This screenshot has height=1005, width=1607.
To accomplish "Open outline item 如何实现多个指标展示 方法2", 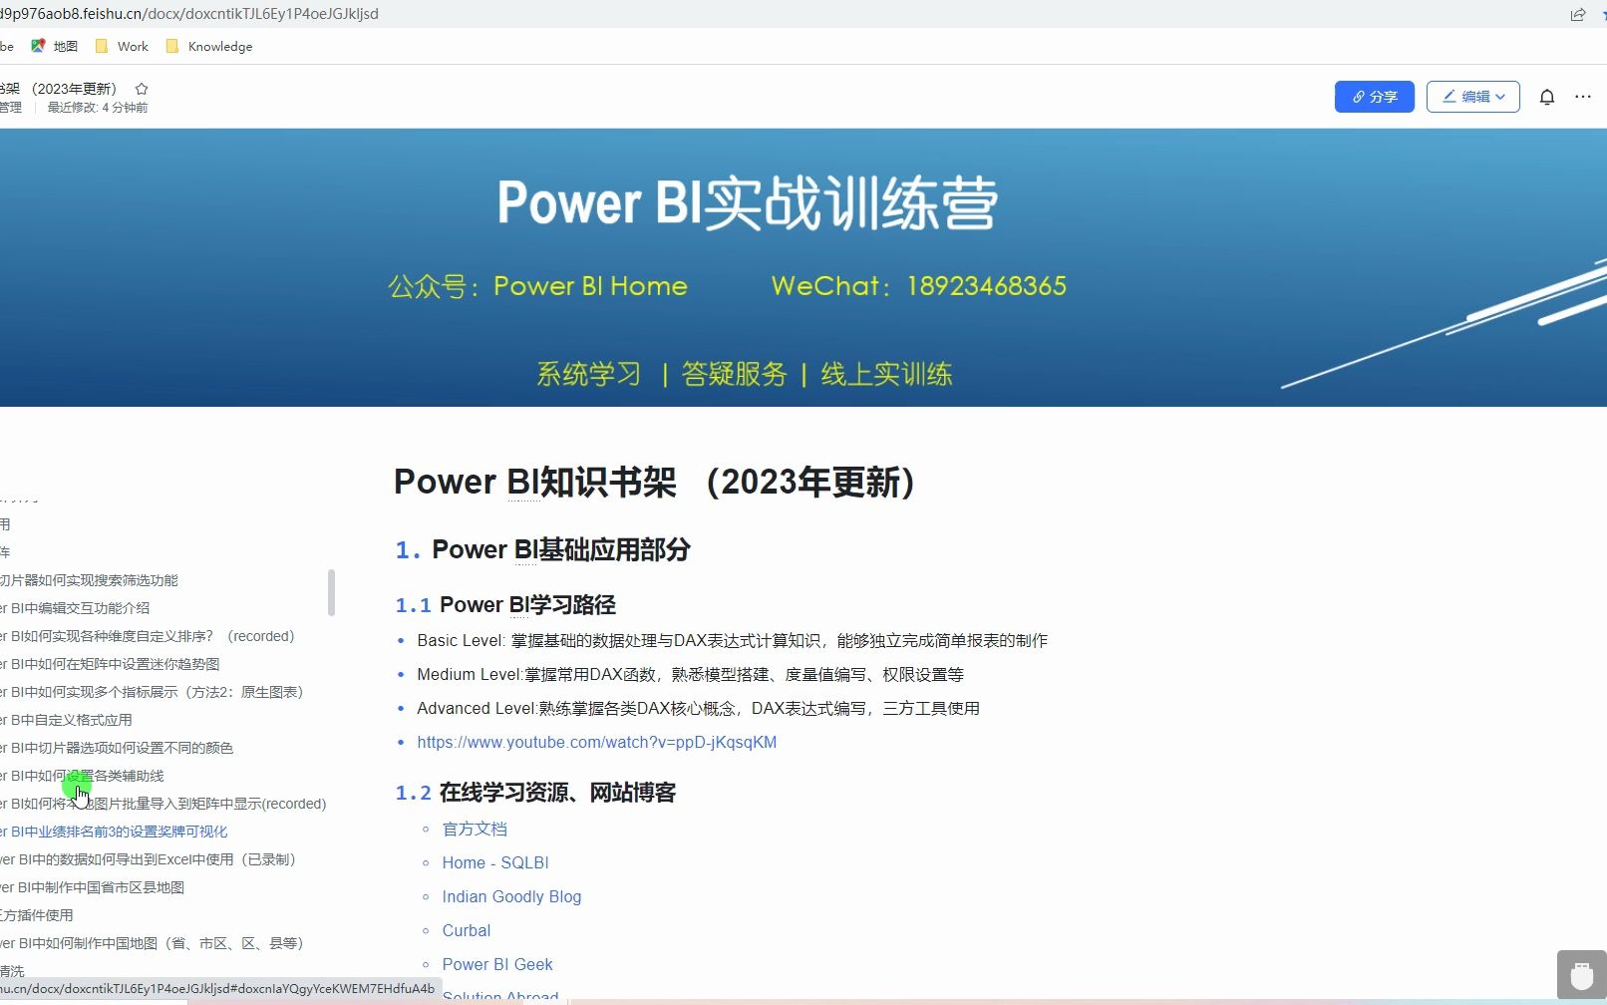I will (152, 692).
